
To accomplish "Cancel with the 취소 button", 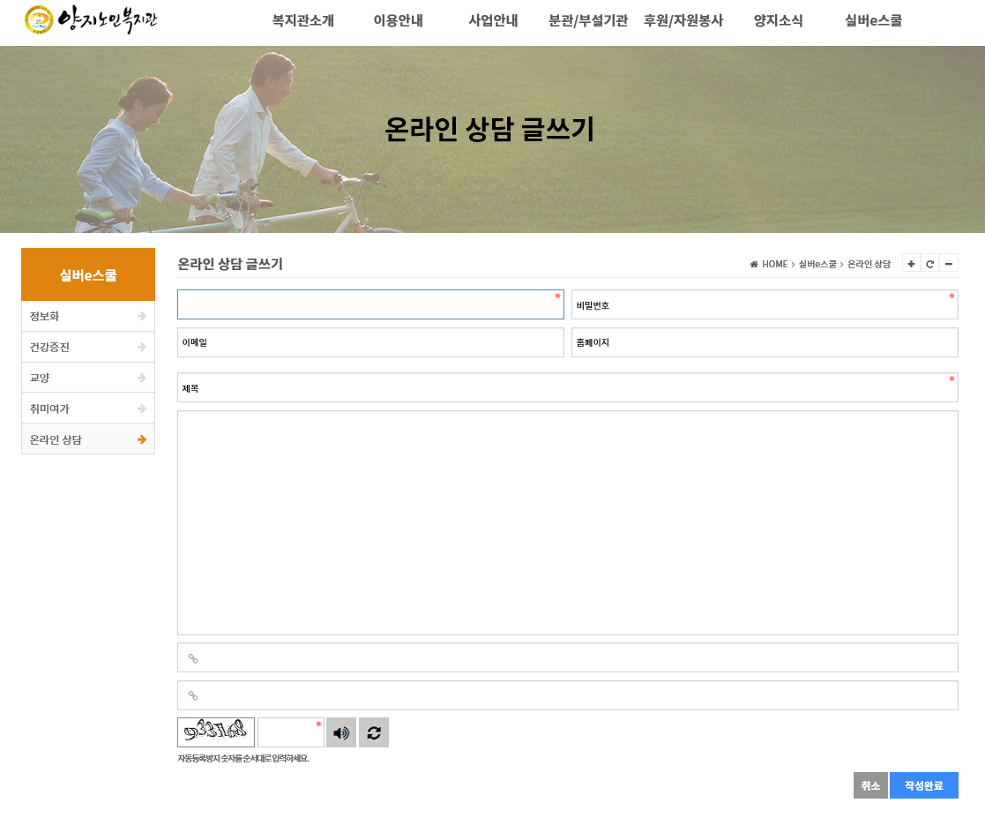I will [x=870, y=785].
